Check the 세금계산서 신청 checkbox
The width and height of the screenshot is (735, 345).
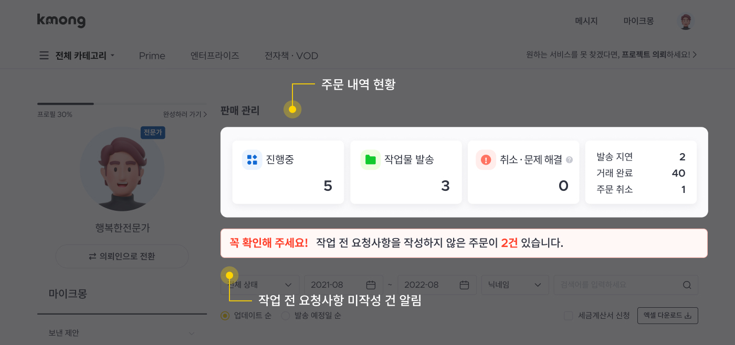(x=568, y=316)
